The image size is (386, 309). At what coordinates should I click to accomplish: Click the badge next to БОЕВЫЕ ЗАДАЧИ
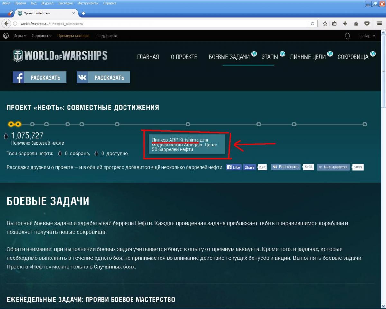pos(254,53)
